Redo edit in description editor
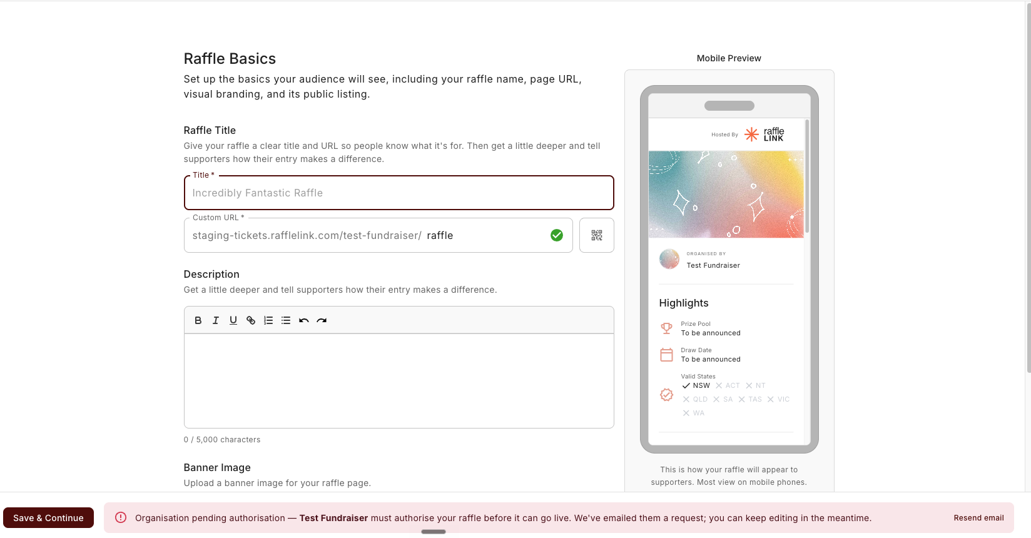 (322, 320)
